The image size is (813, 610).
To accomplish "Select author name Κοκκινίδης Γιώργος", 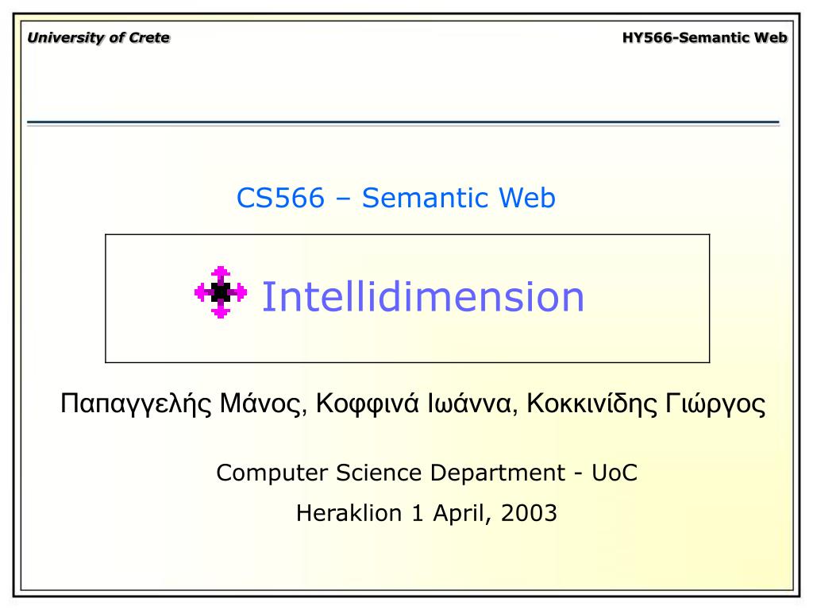I will 646,403.
